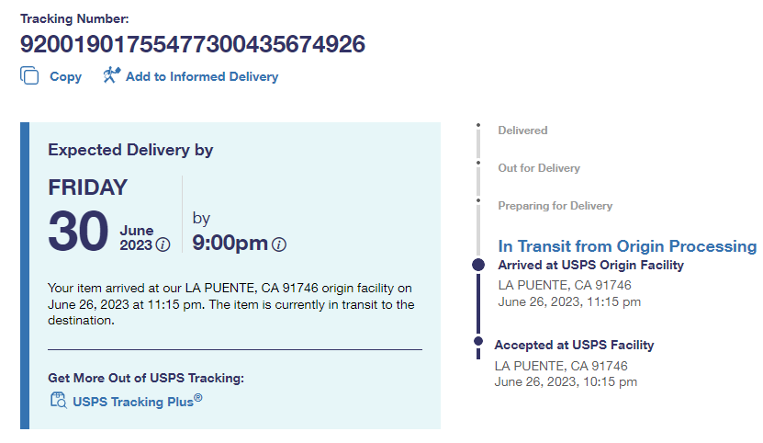Click the Copy link text
Screen dimensions: 763x443
point(65,77)
